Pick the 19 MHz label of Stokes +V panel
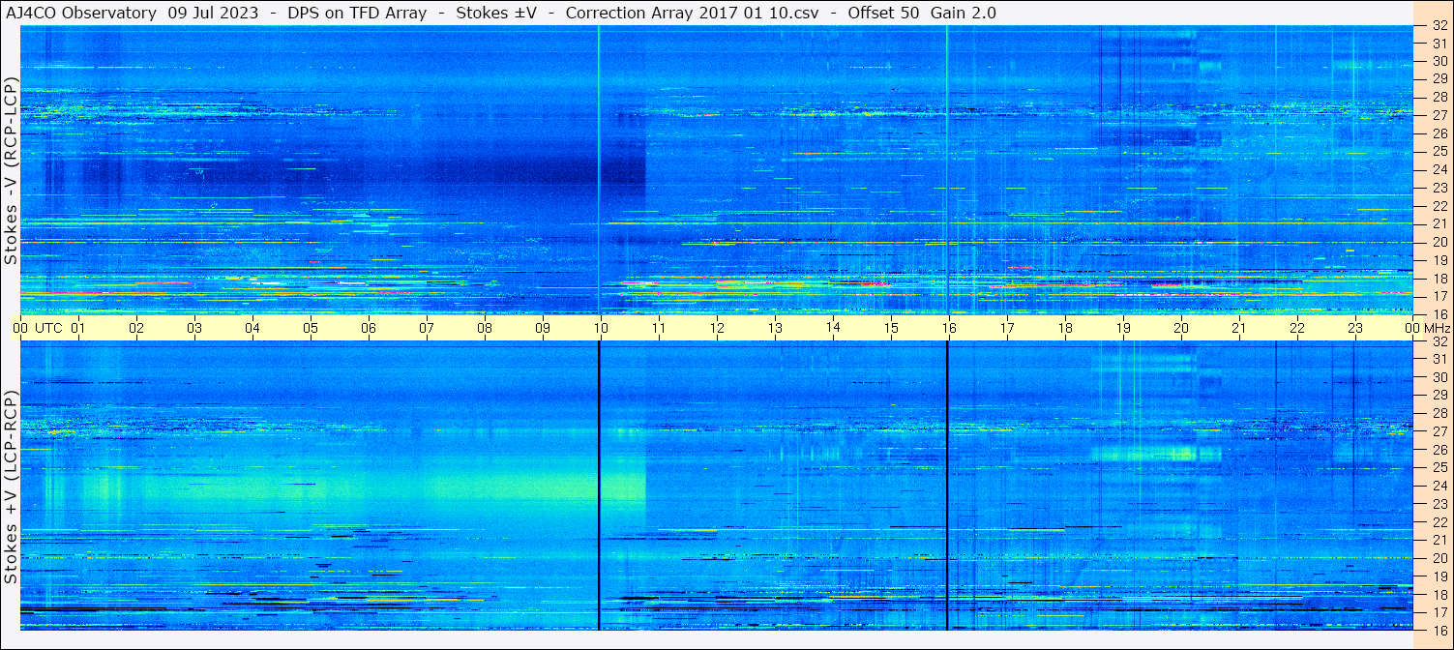The height and width of the screenshot is (650, 1454). click(x=1439, y=576)
